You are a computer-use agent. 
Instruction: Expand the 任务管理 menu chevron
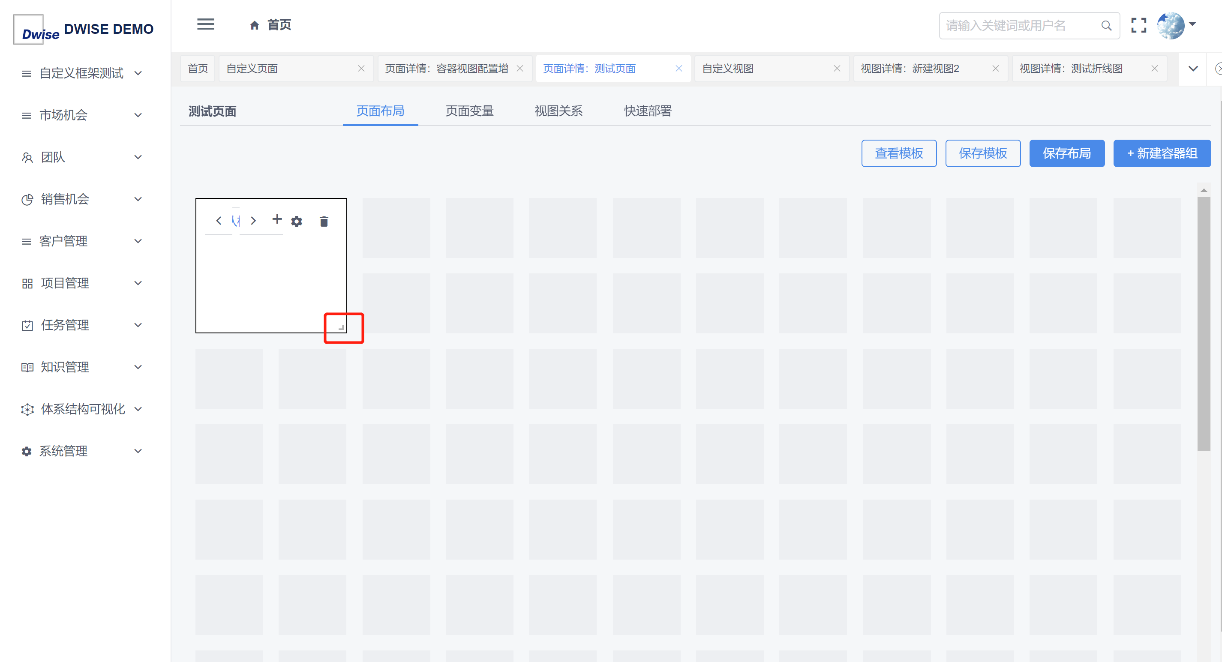138,325
